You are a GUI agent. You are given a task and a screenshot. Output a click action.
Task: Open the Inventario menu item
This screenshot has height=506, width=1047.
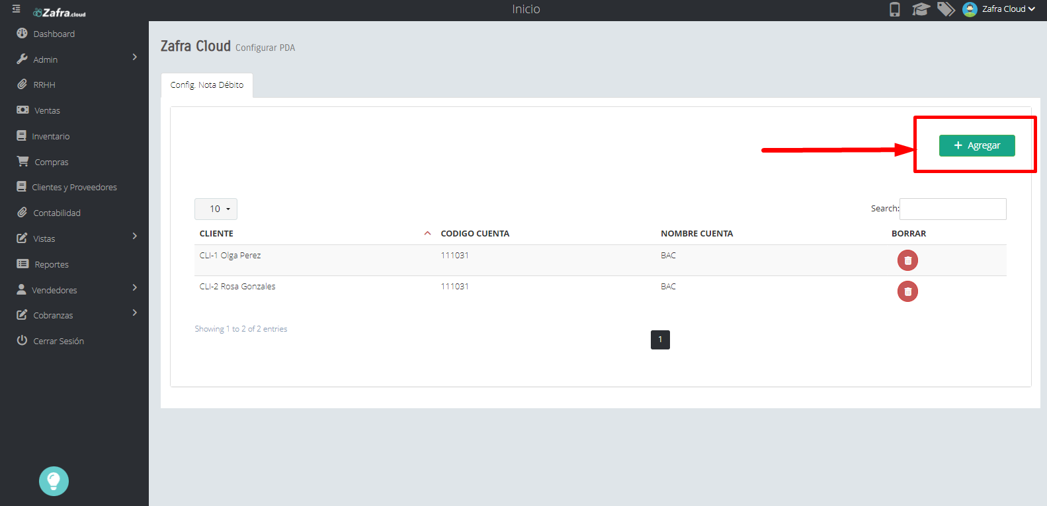50,136
